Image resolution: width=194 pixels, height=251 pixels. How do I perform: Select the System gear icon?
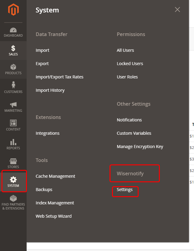click(13, 180)
